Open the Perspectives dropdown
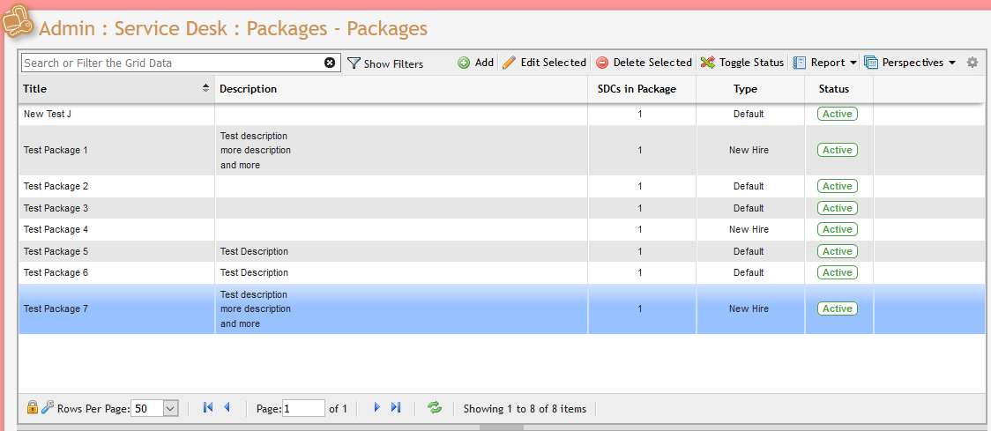Image resolution: width=991 pixels, height=431 pixels. (x=910, y=63)
